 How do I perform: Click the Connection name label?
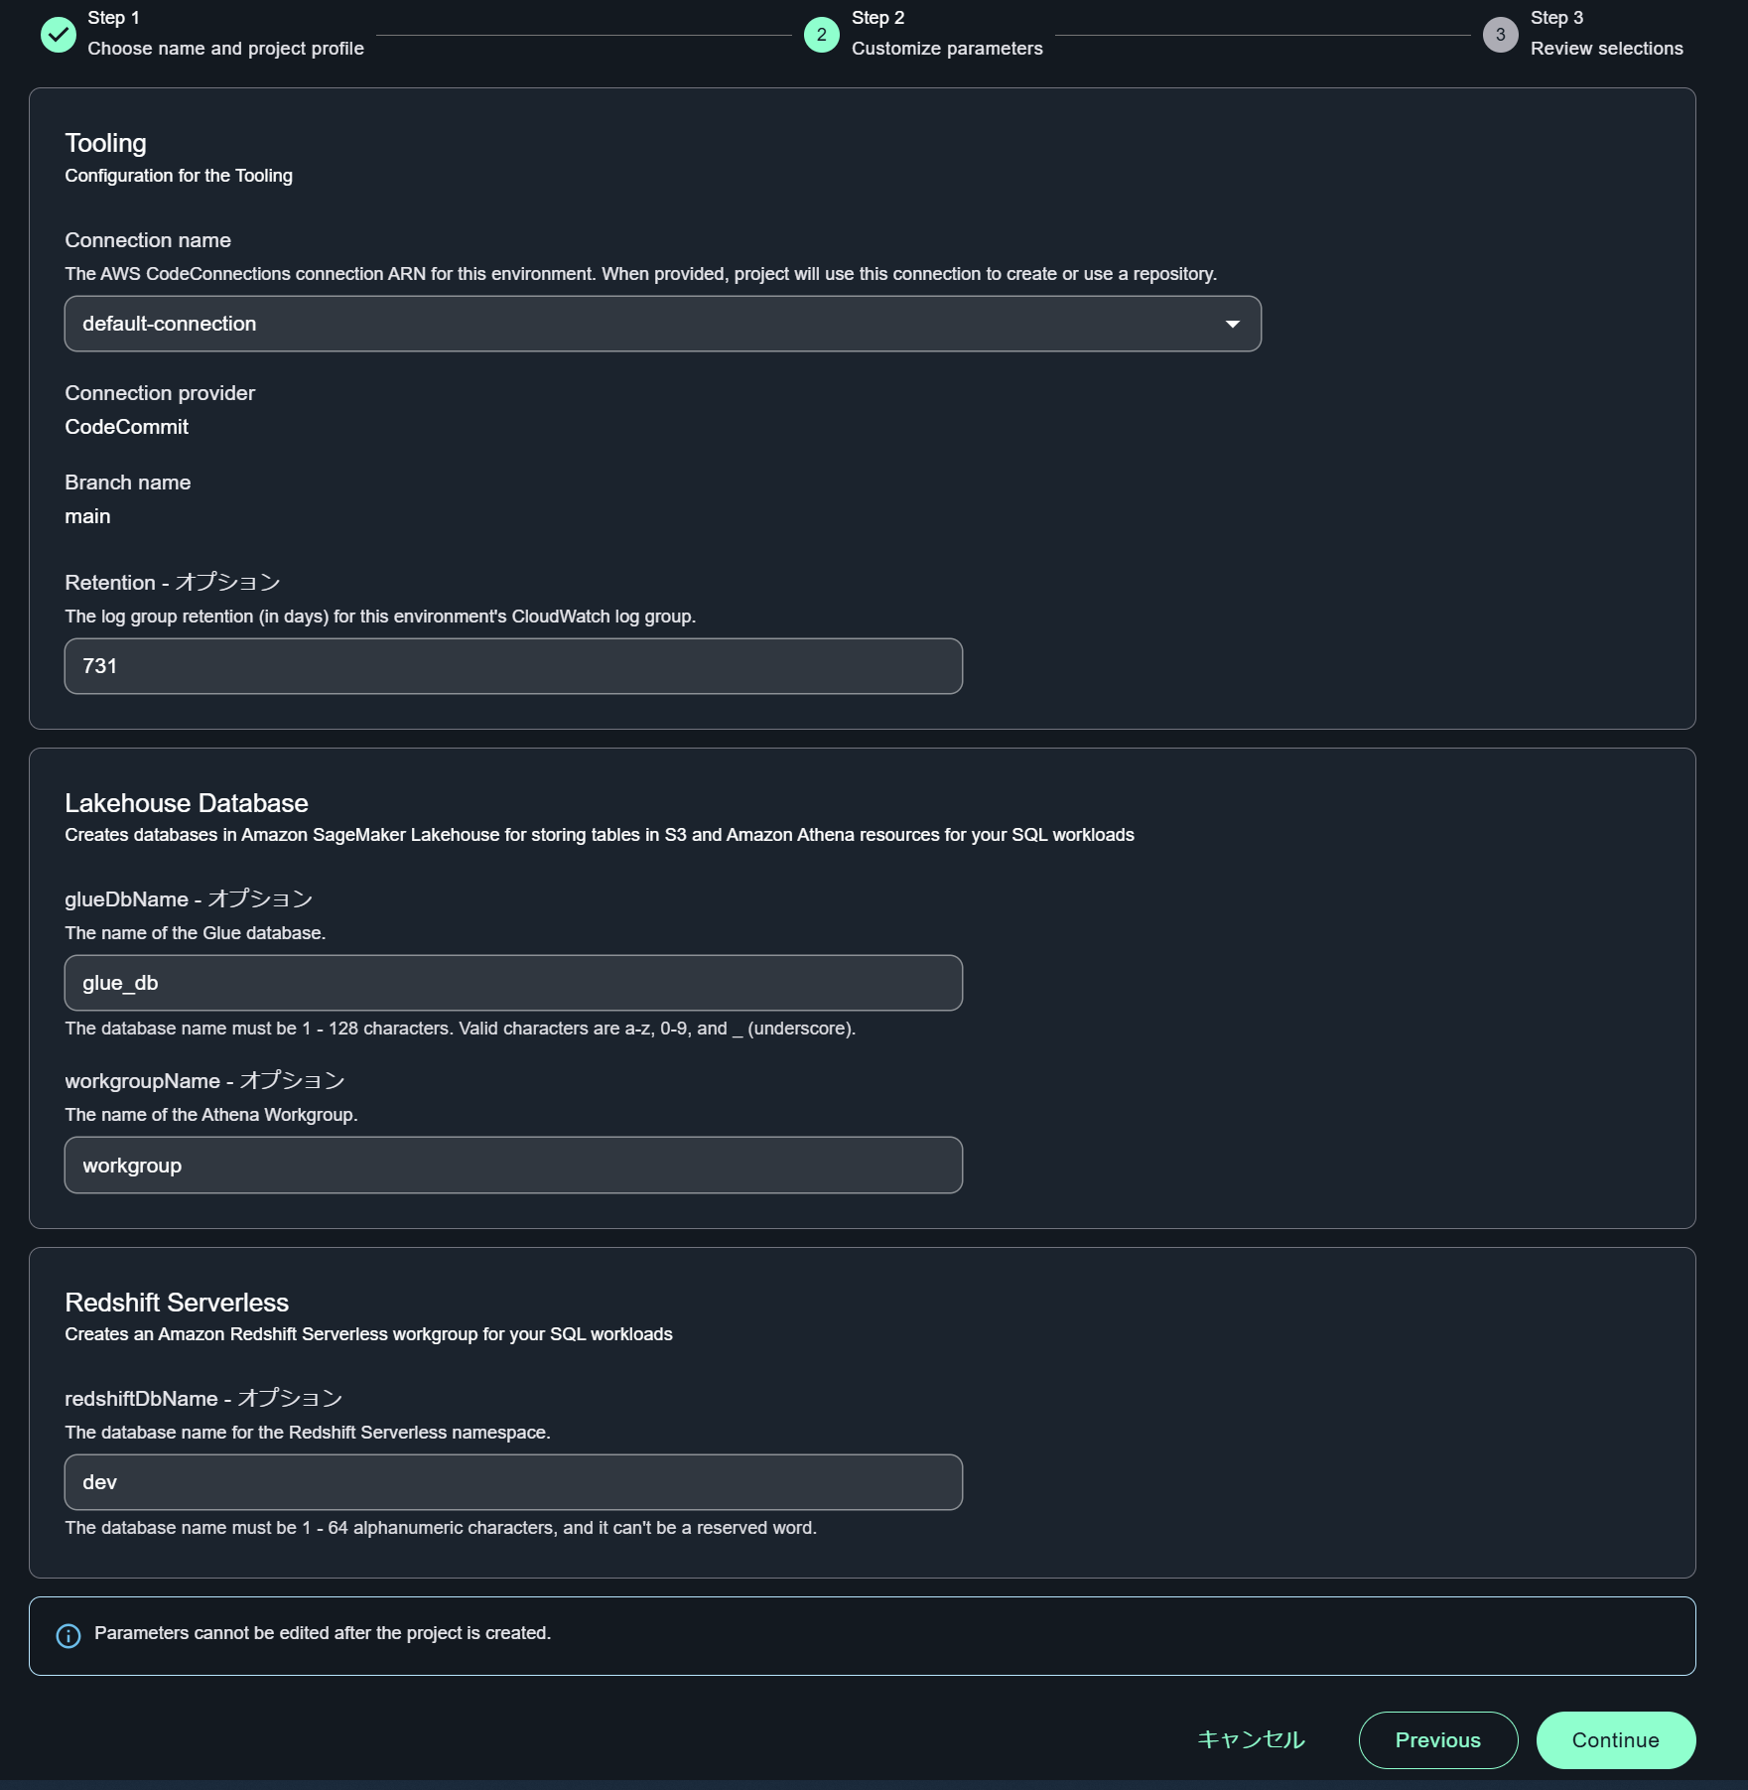pyautogui.click(x=148, y=240)
